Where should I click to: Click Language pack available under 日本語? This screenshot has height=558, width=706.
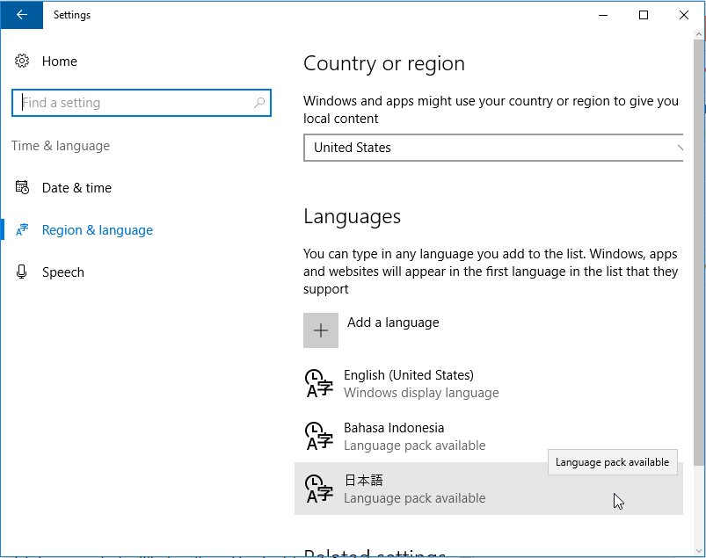pyautogui.click(x=415, y=498)
